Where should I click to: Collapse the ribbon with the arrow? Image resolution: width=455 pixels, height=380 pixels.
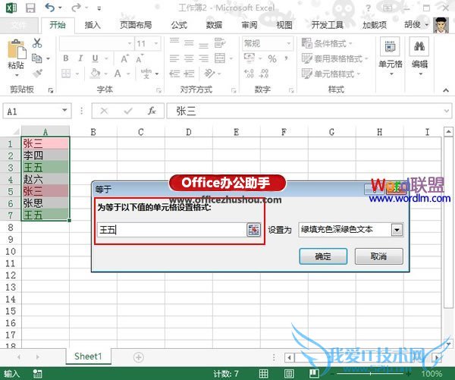[446, 90]
